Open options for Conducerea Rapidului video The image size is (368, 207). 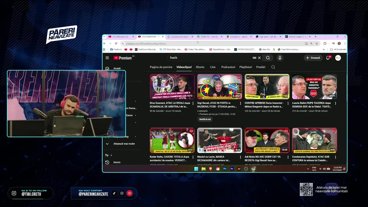[336, 157]
